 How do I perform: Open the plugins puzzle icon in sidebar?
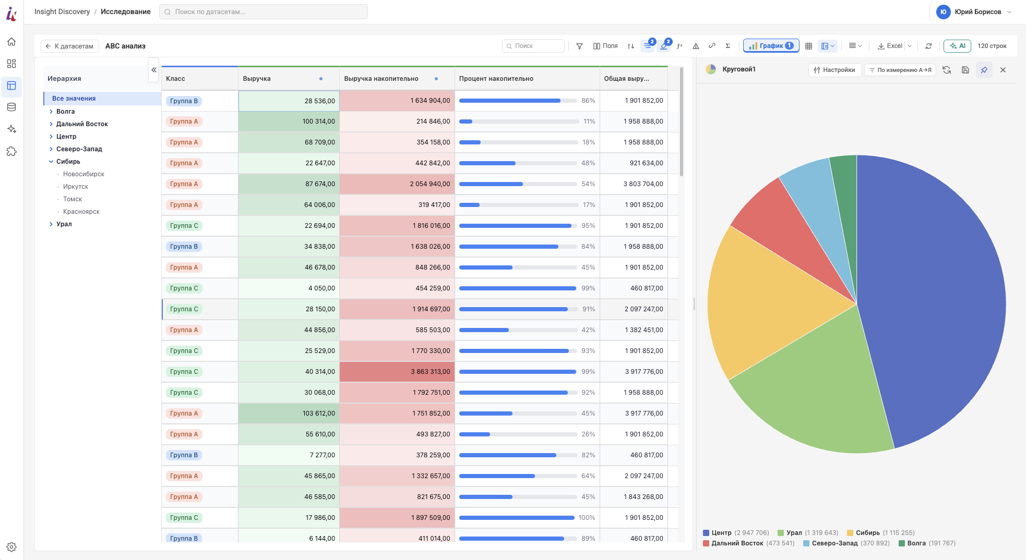[11, 151]
